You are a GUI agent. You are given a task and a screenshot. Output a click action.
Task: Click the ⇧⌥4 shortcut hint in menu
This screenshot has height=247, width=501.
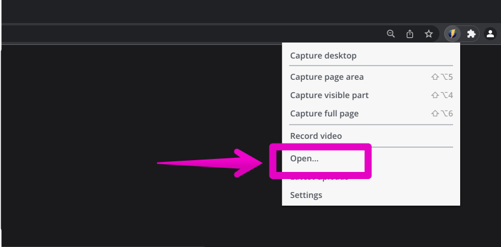pos(442,95)
